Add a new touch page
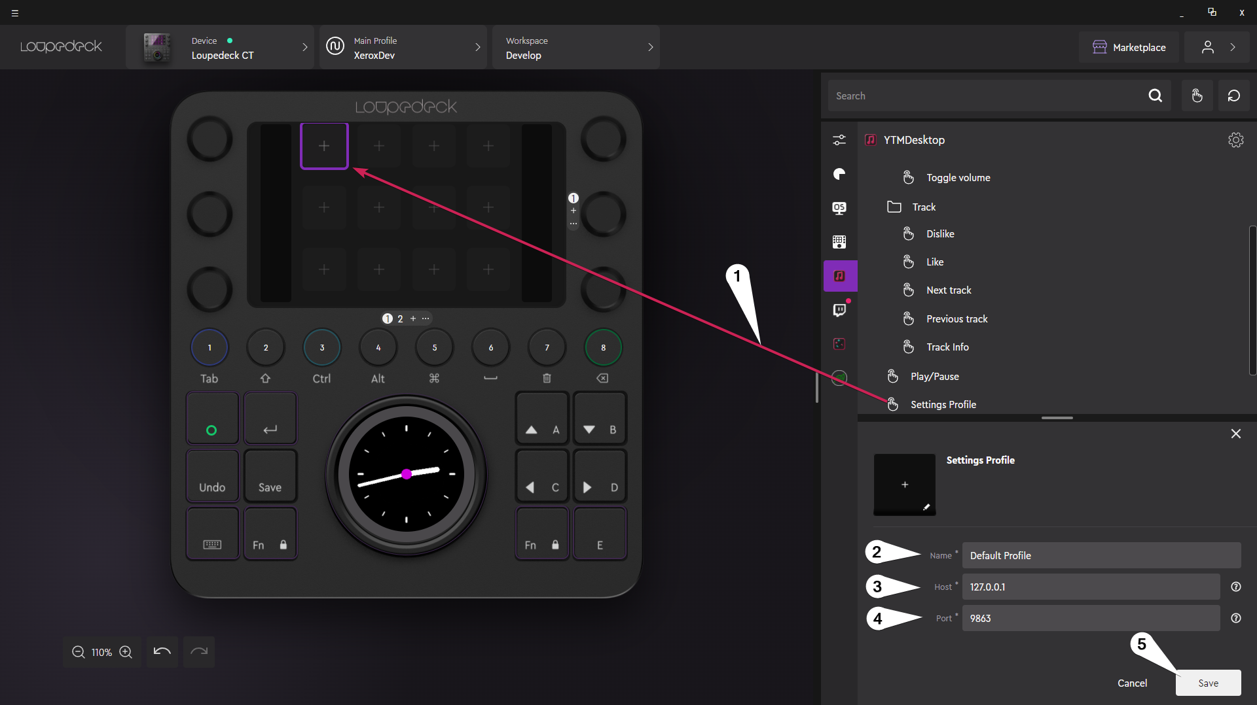Screen dimensions: 1257x705 (413, 318)
